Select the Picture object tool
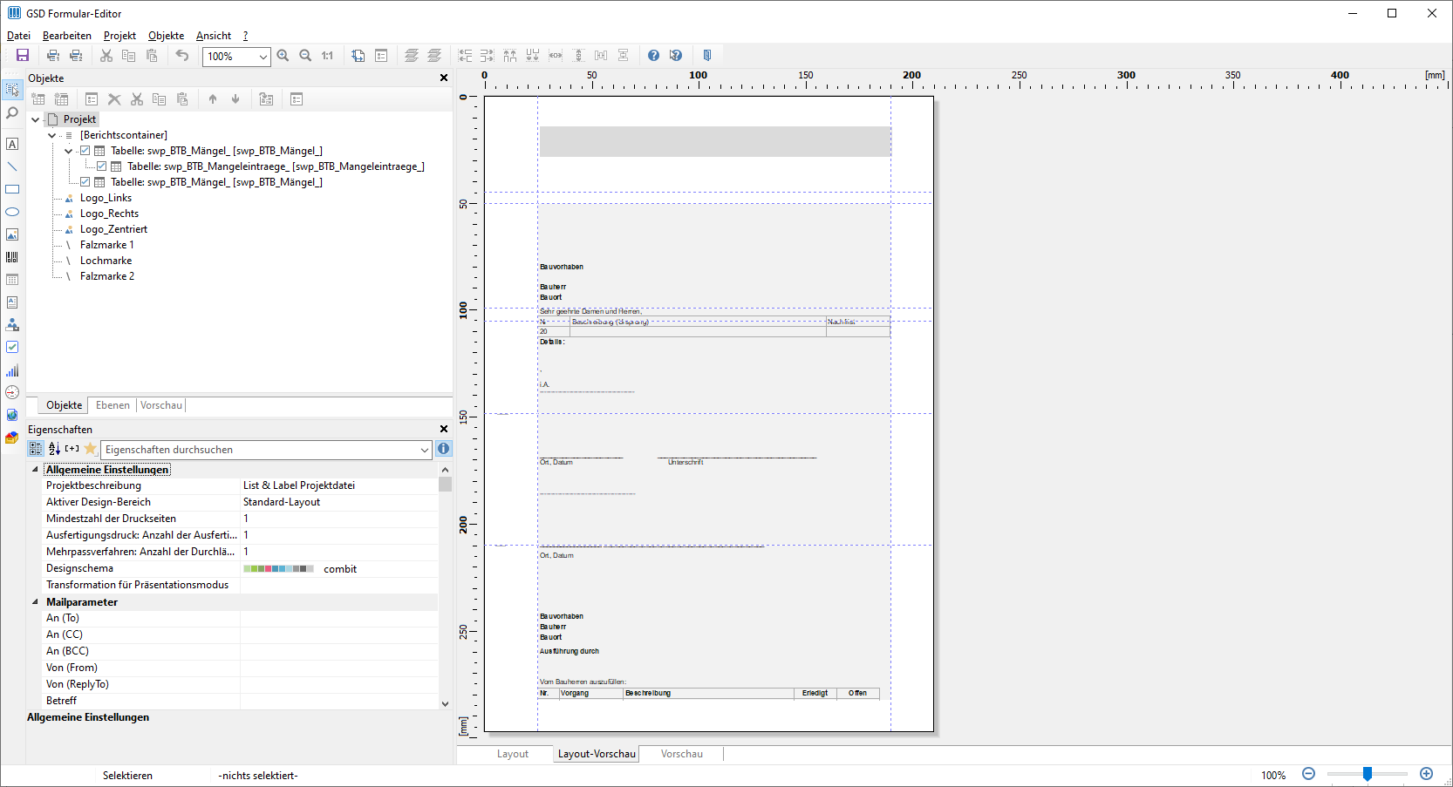This screenshot has width=1453, height=787. 12,234
